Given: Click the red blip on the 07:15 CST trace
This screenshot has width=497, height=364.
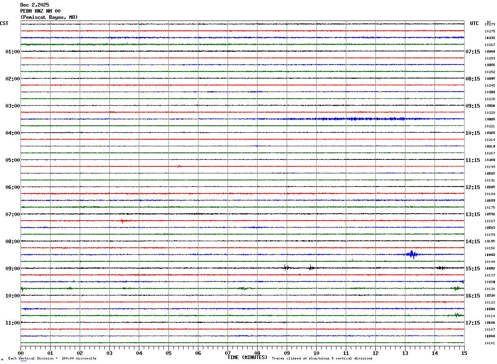Looking at the screenshot, I should point(122,221).
